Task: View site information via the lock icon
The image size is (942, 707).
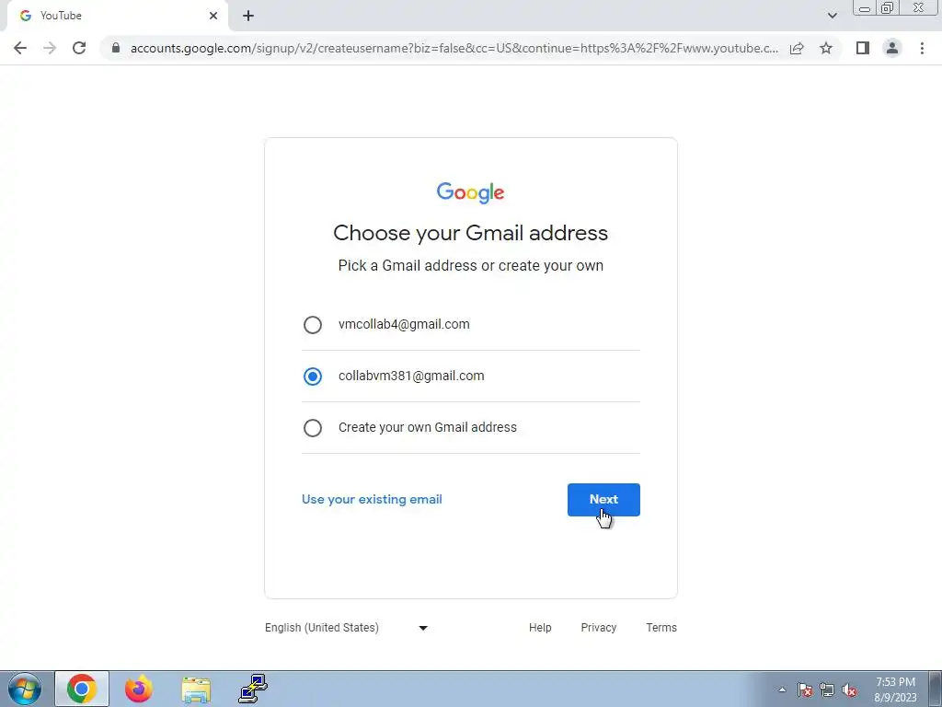Action: (x=116, y=48)
